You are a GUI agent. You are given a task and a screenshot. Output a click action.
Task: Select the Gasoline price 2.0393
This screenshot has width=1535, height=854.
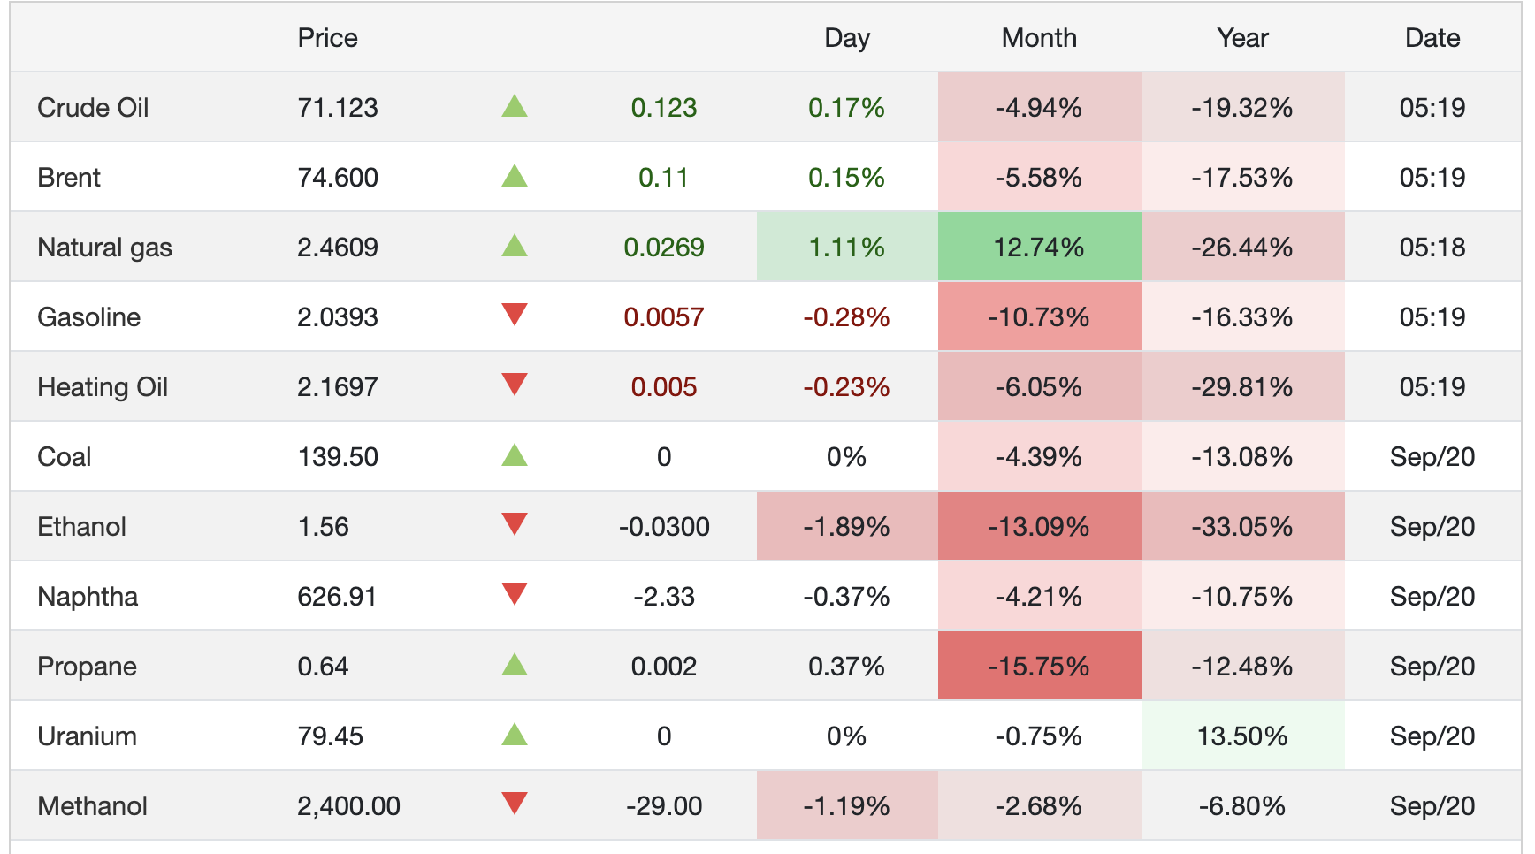click(338, 317)
